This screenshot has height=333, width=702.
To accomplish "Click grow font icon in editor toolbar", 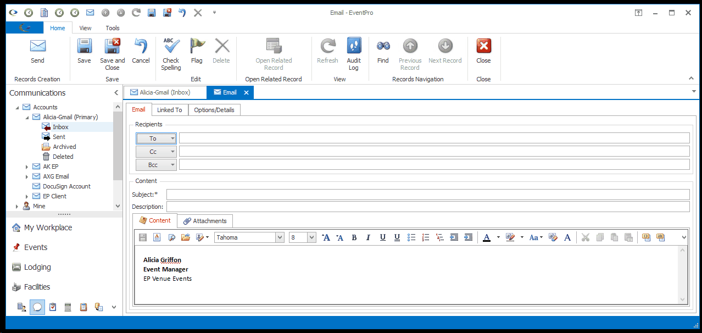I will tap(326, 237).
